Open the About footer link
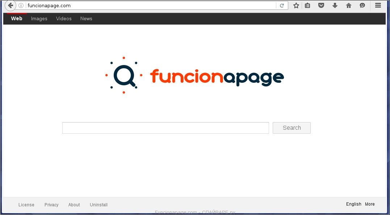Viewport: 390px width, 215px height. click(74, 205)
